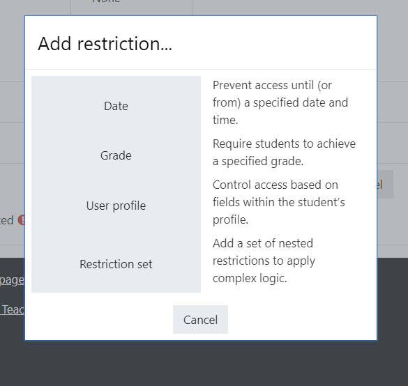
Task: Click the 'Control access based on' profile description
Action: [279, 202]
